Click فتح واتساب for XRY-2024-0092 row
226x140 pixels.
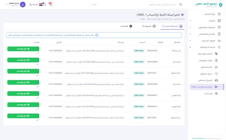(23, 71)
